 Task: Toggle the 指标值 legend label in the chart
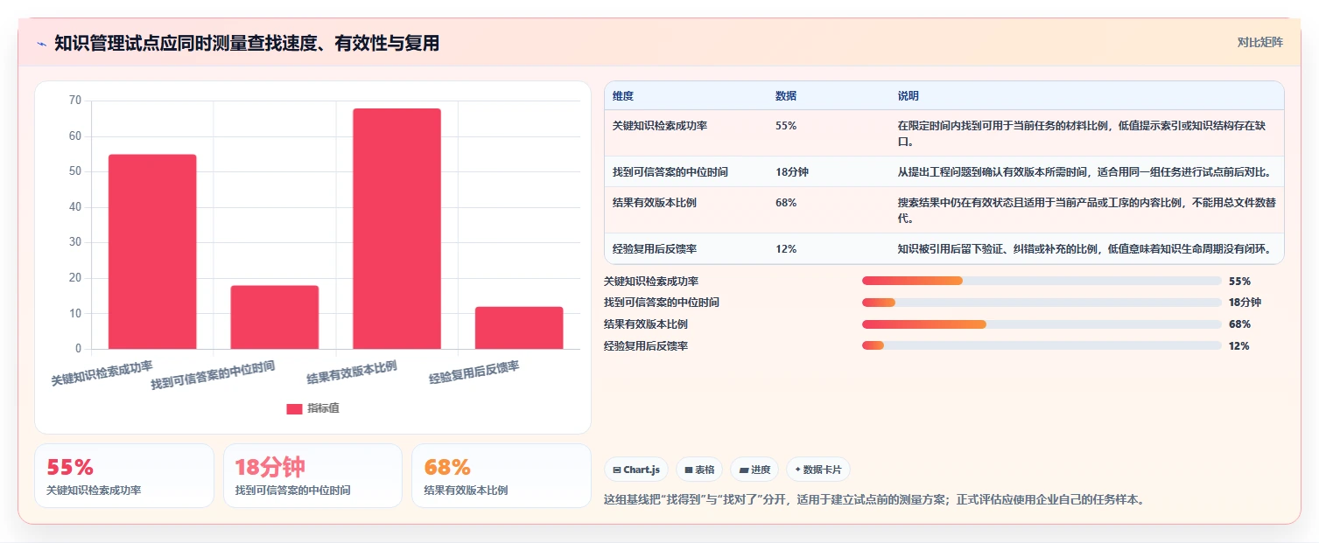[x=323, y=408]
